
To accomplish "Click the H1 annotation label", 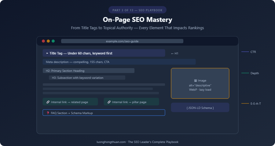I will pyautogui.click(x=174, y=54).
